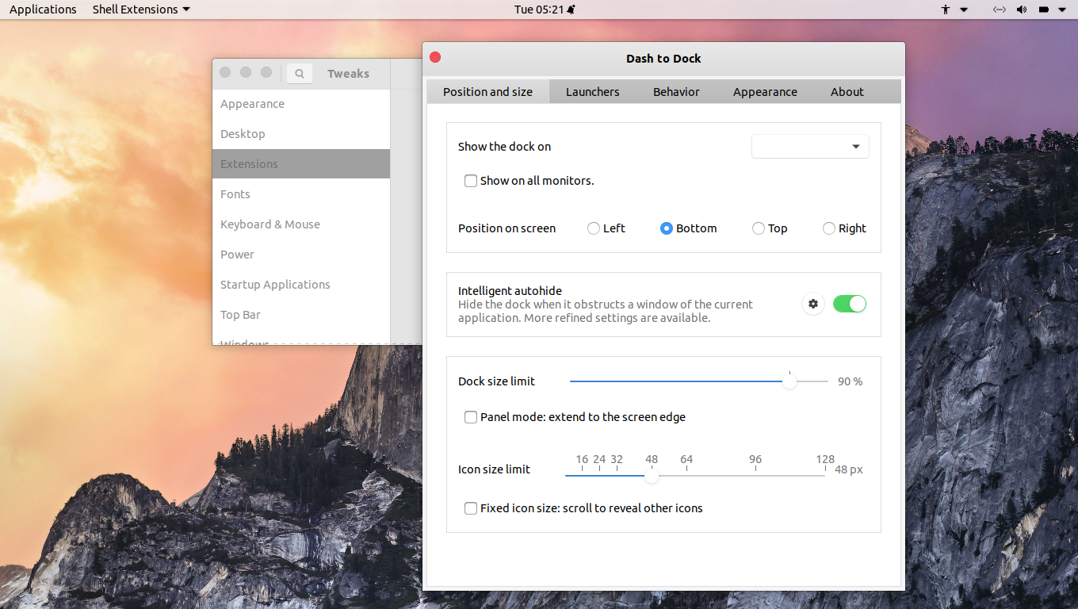Open the Show the dock on dropdown

click(x=810, y=147)
